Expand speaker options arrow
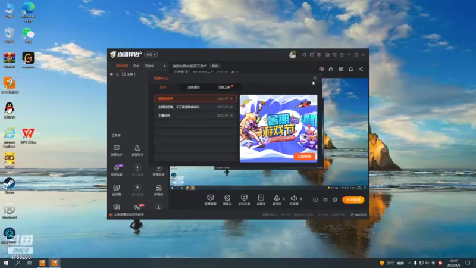The height and width of the screenshot is (268, 476). [301, 199]
